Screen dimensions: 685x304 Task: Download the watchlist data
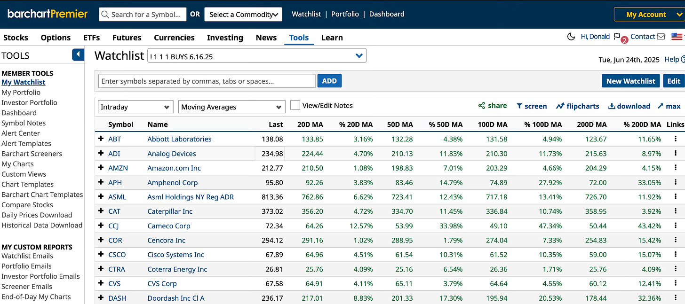coord(629,106)
